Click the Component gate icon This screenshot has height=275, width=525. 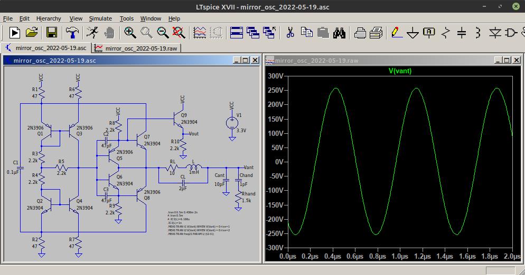pyautogui.click(x=511, y=33)
